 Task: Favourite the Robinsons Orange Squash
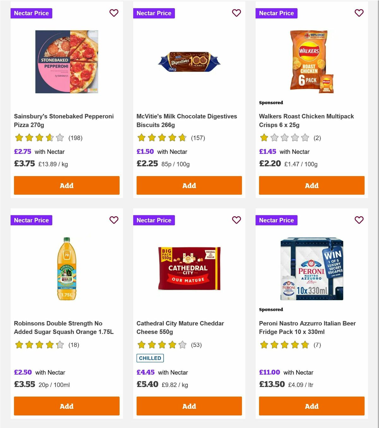pos(114,220)
